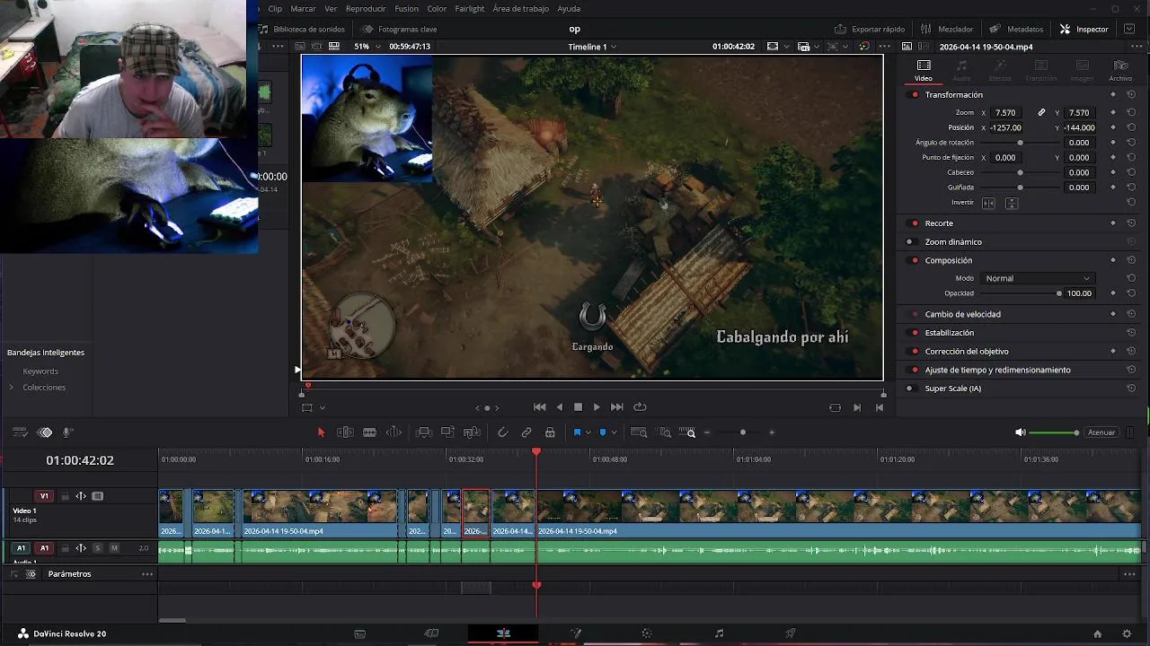Add keyframe for Zoom parameter
Viewport: 1150px width, 646px height.
click(x=1113, y=113)
